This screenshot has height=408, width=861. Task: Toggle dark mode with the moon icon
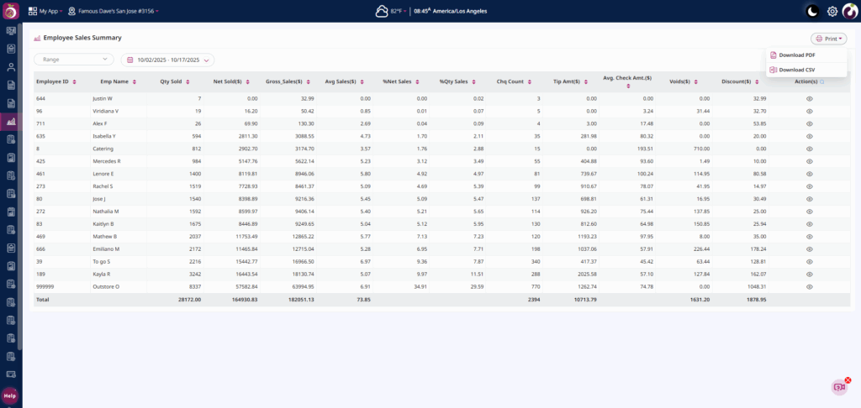click(812, 11)
